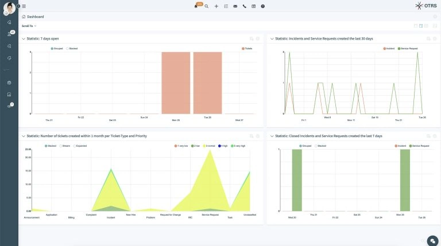Click the settings icon on Dashboard breadcrumb bar

click(435, 17)
